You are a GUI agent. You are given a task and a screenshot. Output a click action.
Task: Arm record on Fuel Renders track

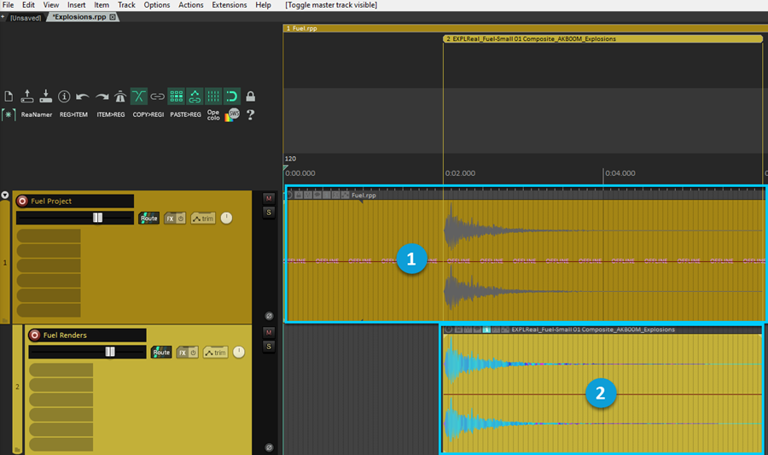35,335
